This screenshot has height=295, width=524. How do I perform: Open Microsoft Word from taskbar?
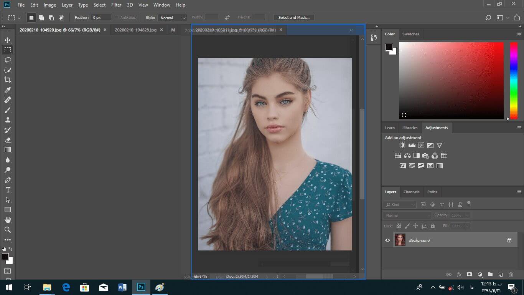tap(122, 287)
